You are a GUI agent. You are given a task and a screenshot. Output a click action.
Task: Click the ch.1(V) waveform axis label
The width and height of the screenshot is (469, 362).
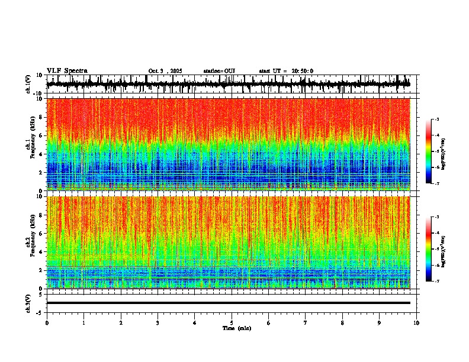tap(28, 84)
